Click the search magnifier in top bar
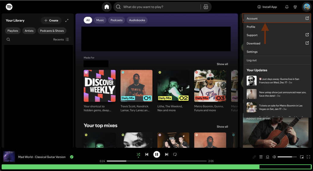This screenshot has width=313, height=171. click(118, 7)
